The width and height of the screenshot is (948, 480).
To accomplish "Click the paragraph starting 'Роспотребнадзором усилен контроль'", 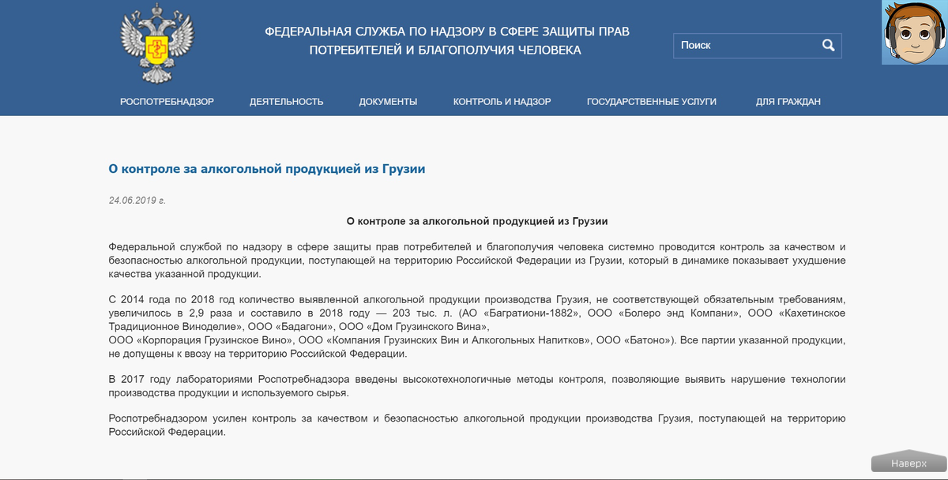I will click(x=477, y=426).
